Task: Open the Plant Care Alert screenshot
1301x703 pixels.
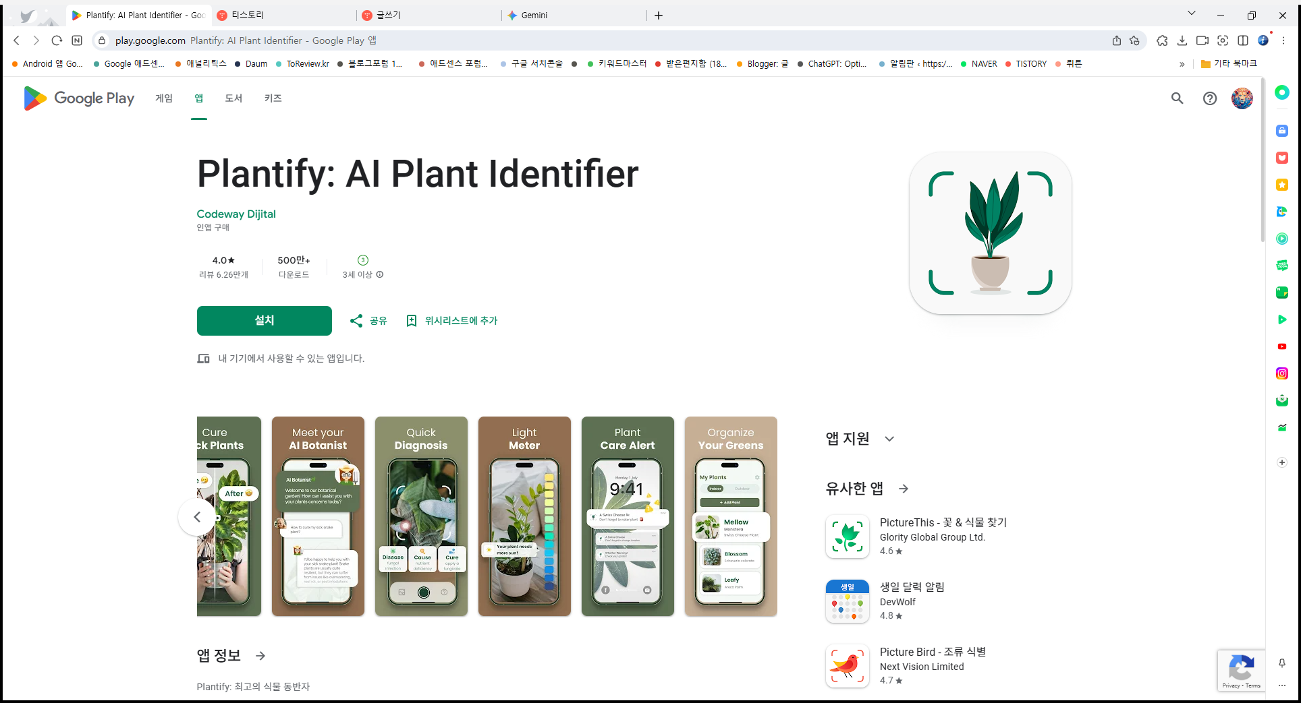Action: tap(628, 516)
